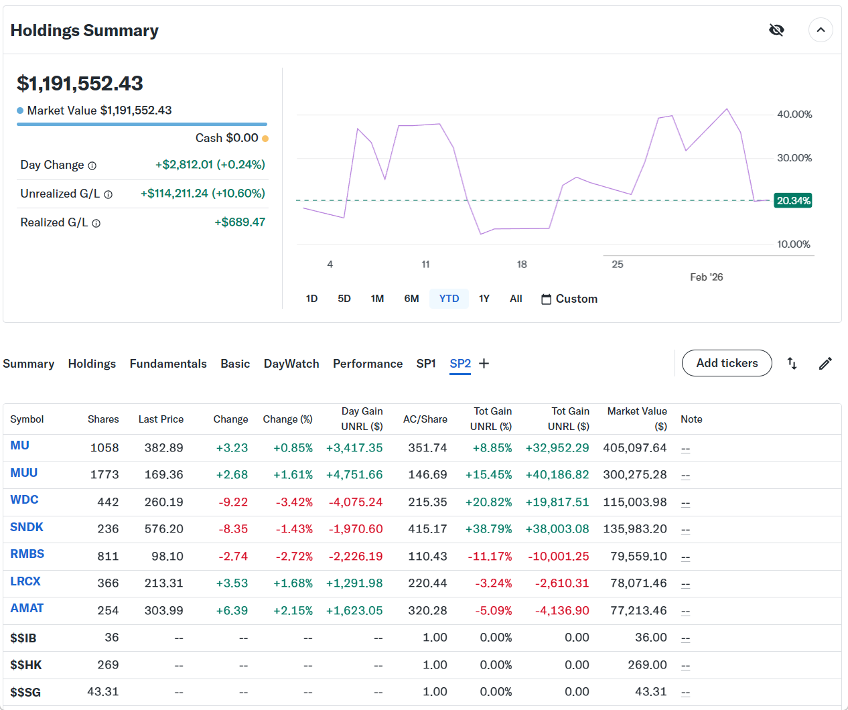Image resolution: width=848 pixels, height=710 pixels.
Task: Open the MU ticker link
Action: click(20, 445)
